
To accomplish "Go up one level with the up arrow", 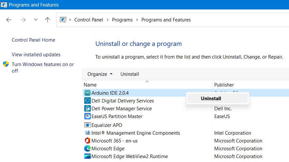I will pos(48,20).
